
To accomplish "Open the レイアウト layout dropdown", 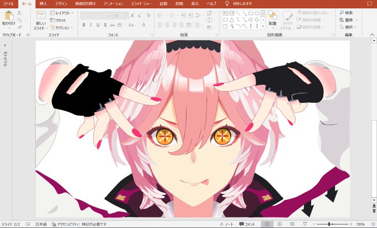I will (62, 13).
